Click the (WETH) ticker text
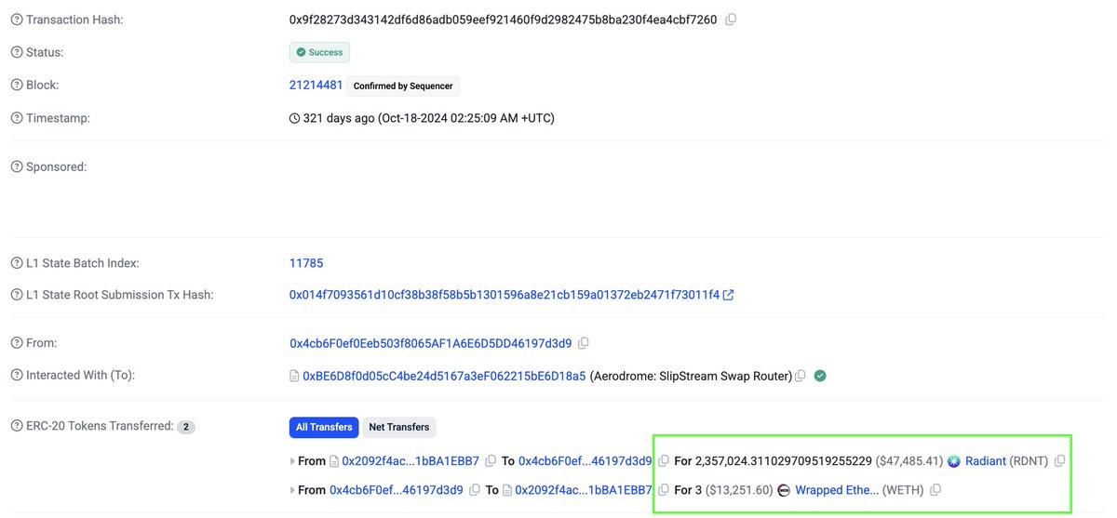This screenshot has width=1117, height=518. tap(903, 490)
